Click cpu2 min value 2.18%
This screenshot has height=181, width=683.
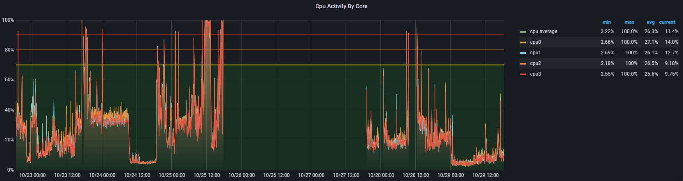(x=608, y=63)
